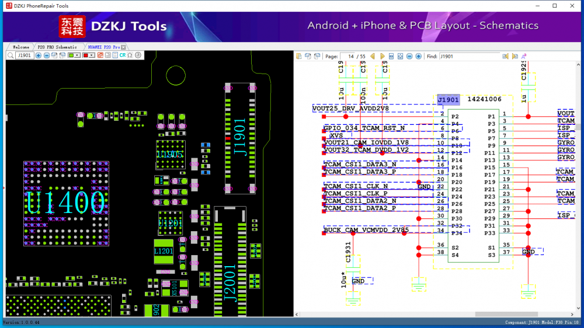Find the previous J1901 match in schematic
Screen dimensions: 584x328
coord(506,57)
